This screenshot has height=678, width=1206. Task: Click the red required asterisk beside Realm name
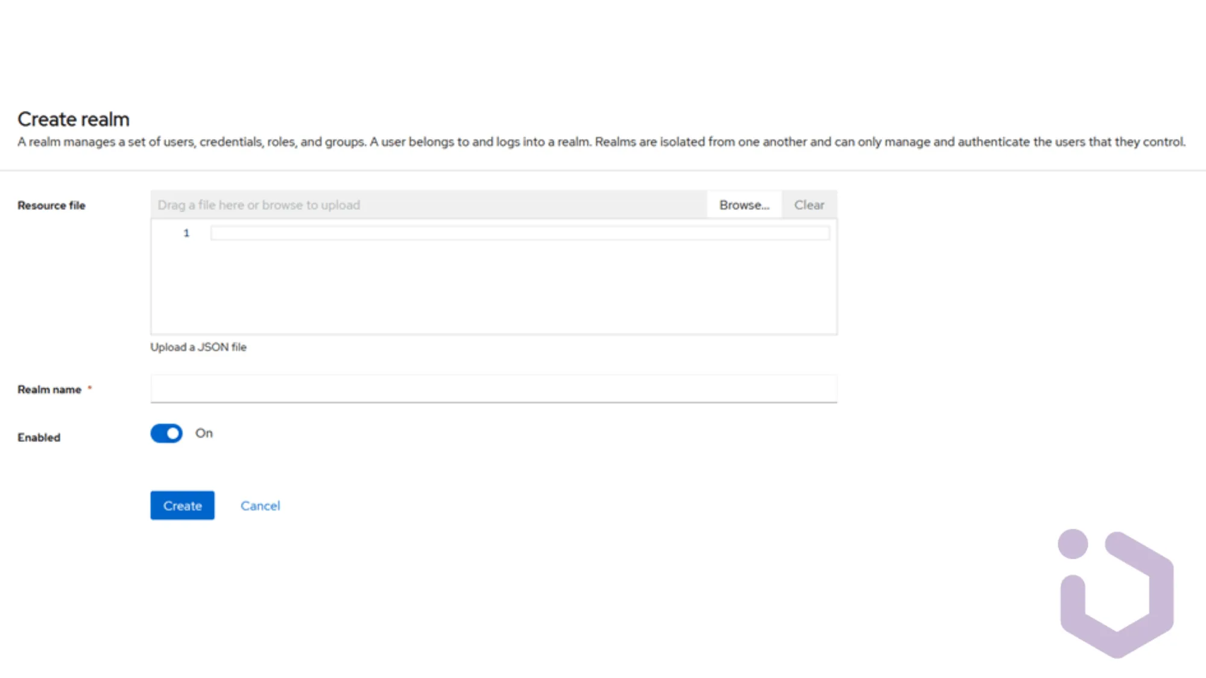point(90,388)
